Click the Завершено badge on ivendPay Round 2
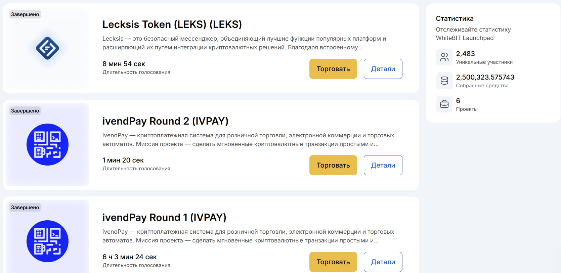The height and width of the screenshot is (273, 561). point(25,111)
